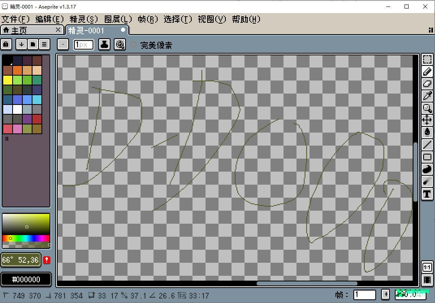This screenshot has height=303, width=435.
Task: Open the brush type selector
Action: (x=63, y=44)
